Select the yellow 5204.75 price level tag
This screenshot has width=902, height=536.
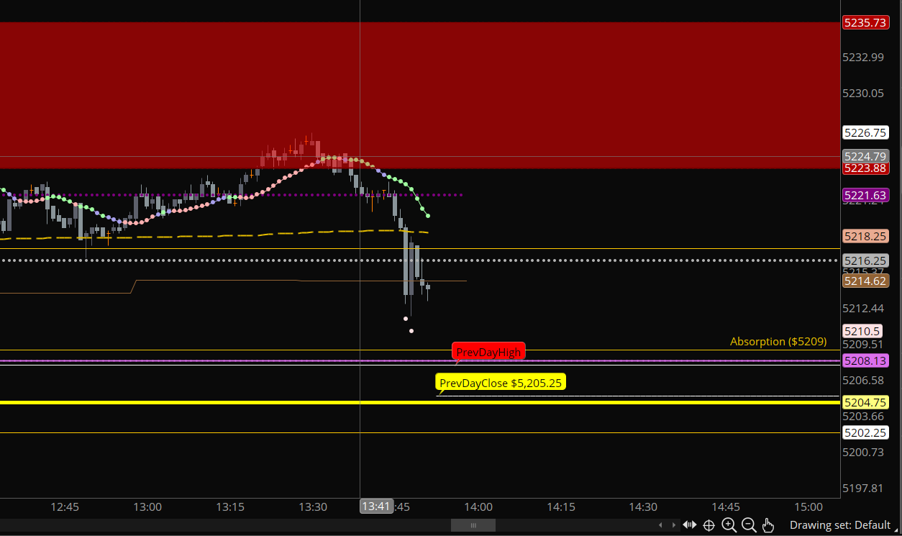pos(865,402)
